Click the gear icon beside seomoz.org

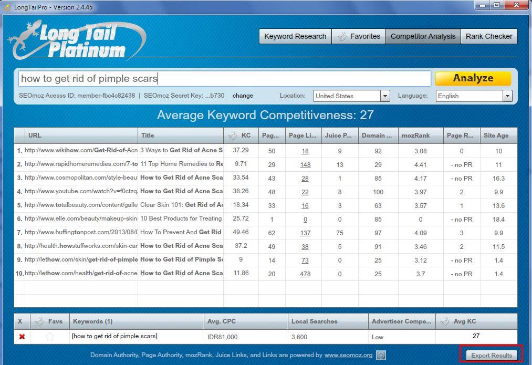(x=381, y=356)
